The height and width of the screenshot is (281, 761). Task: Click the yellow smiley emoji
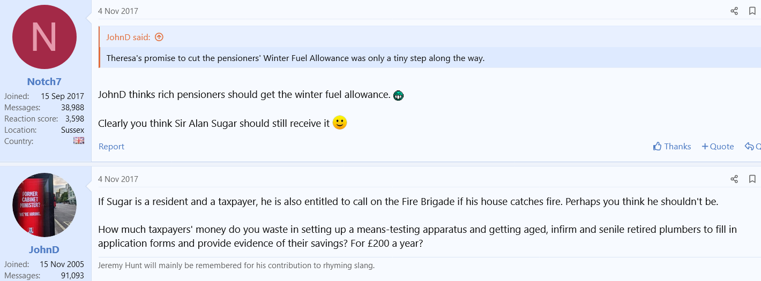pyautogui.click(x=340, y=123)
